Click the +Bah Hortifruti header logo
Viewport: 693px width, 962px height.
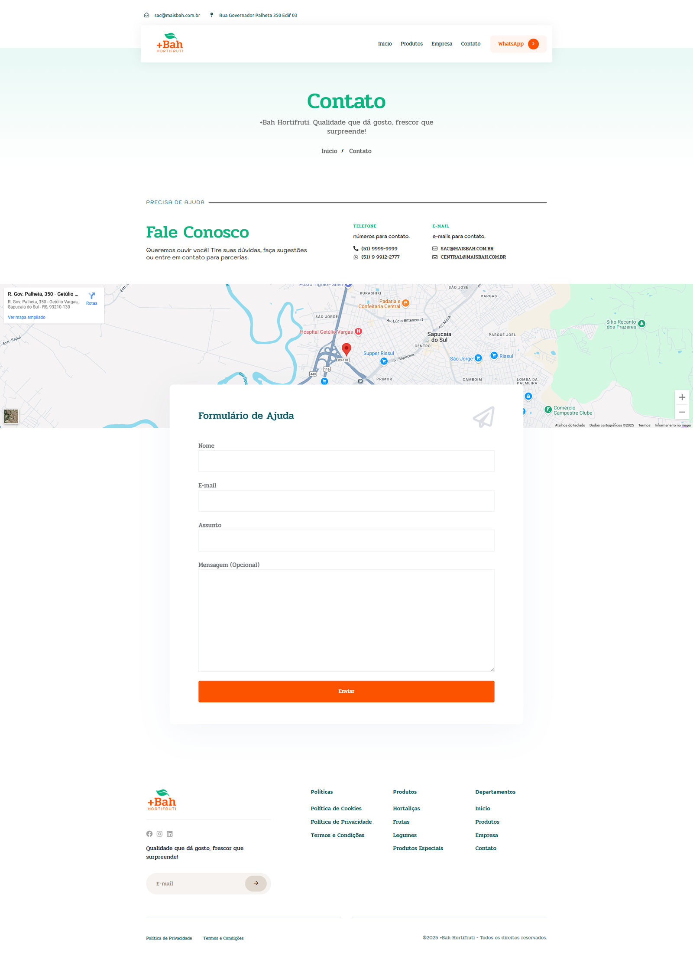pos(170,43)
